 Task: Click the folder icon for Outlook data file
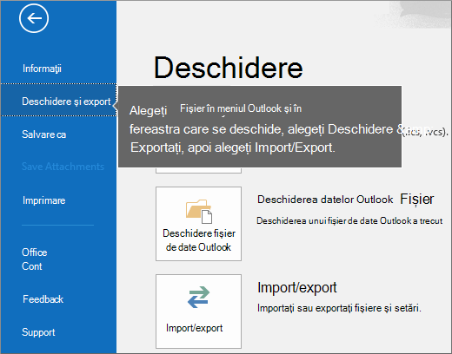(199, 212)
